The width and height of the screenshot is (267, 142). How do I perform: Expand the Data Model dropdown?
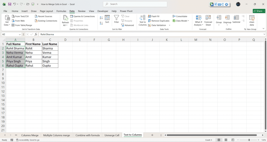[188, 21]
